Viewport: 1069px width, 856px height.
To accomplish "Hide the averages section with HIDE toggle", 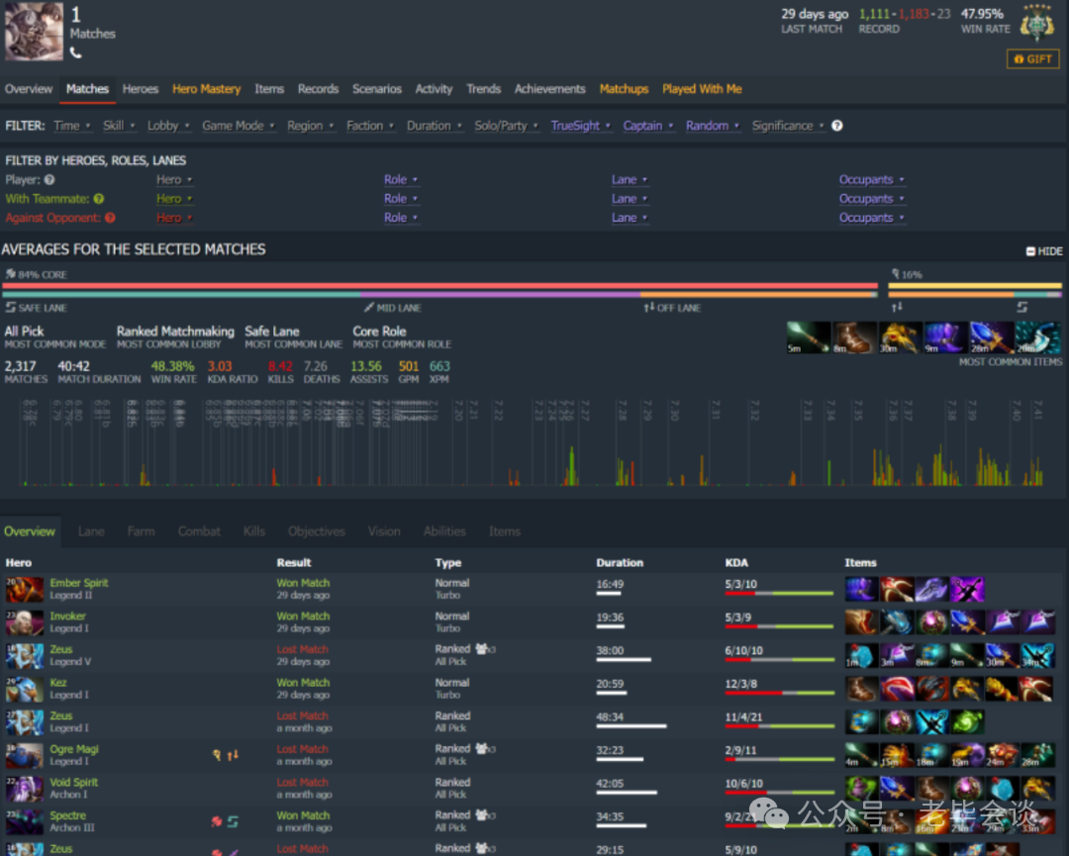I will 1044,251.
